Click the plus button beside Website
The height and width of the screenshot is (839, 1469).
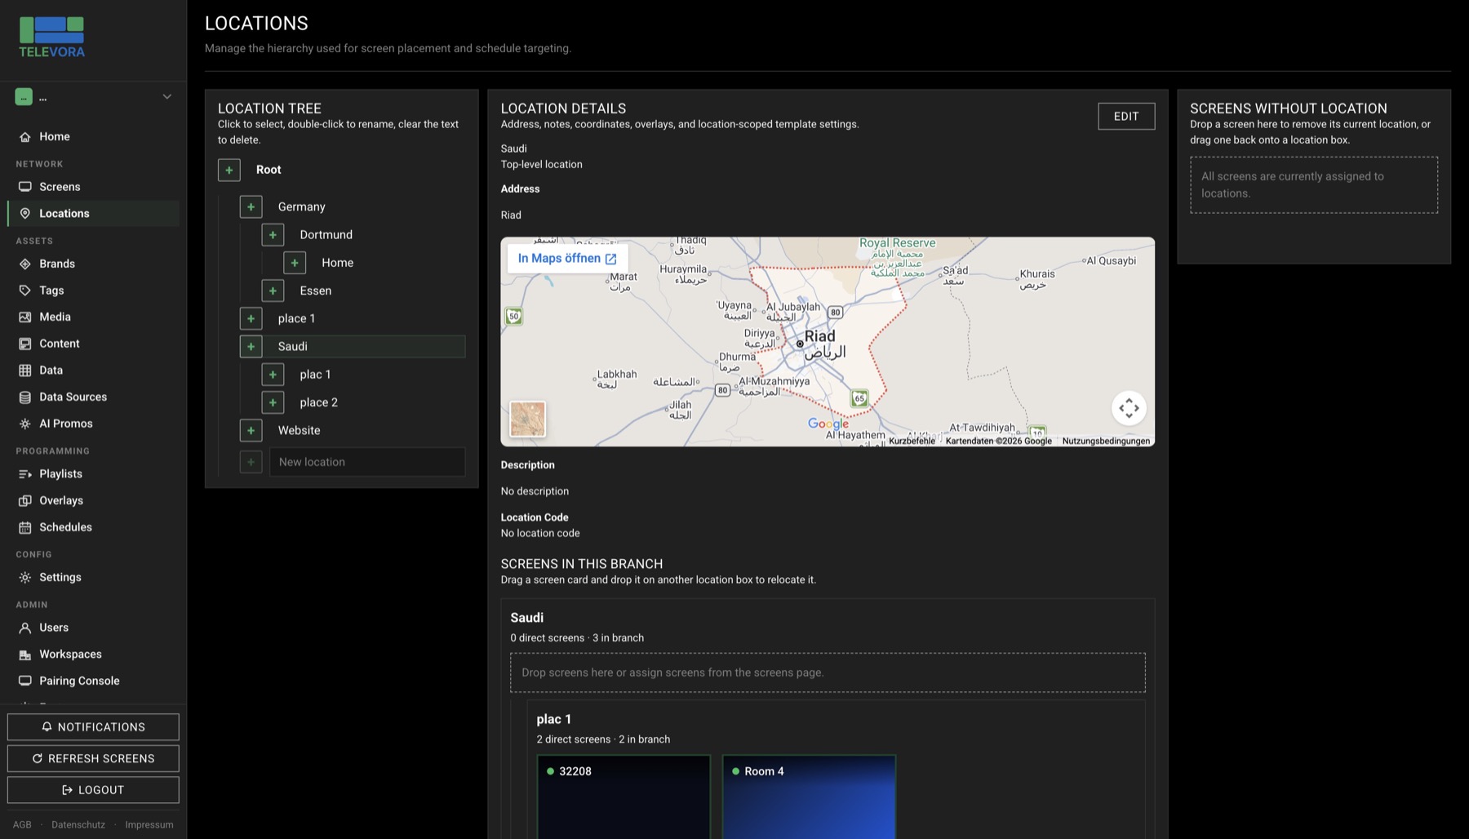click(x=251, y=430)
